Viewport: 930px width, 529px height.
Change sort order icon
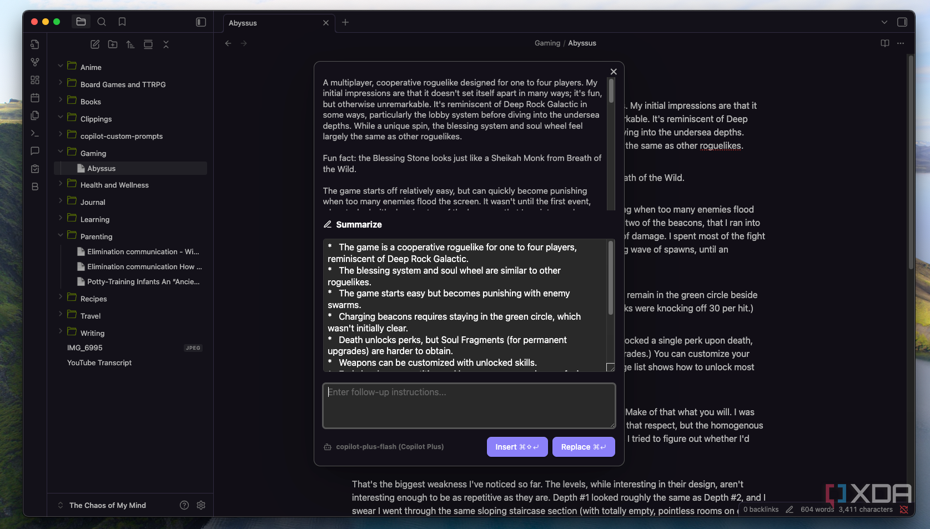(x=130, y=44)
